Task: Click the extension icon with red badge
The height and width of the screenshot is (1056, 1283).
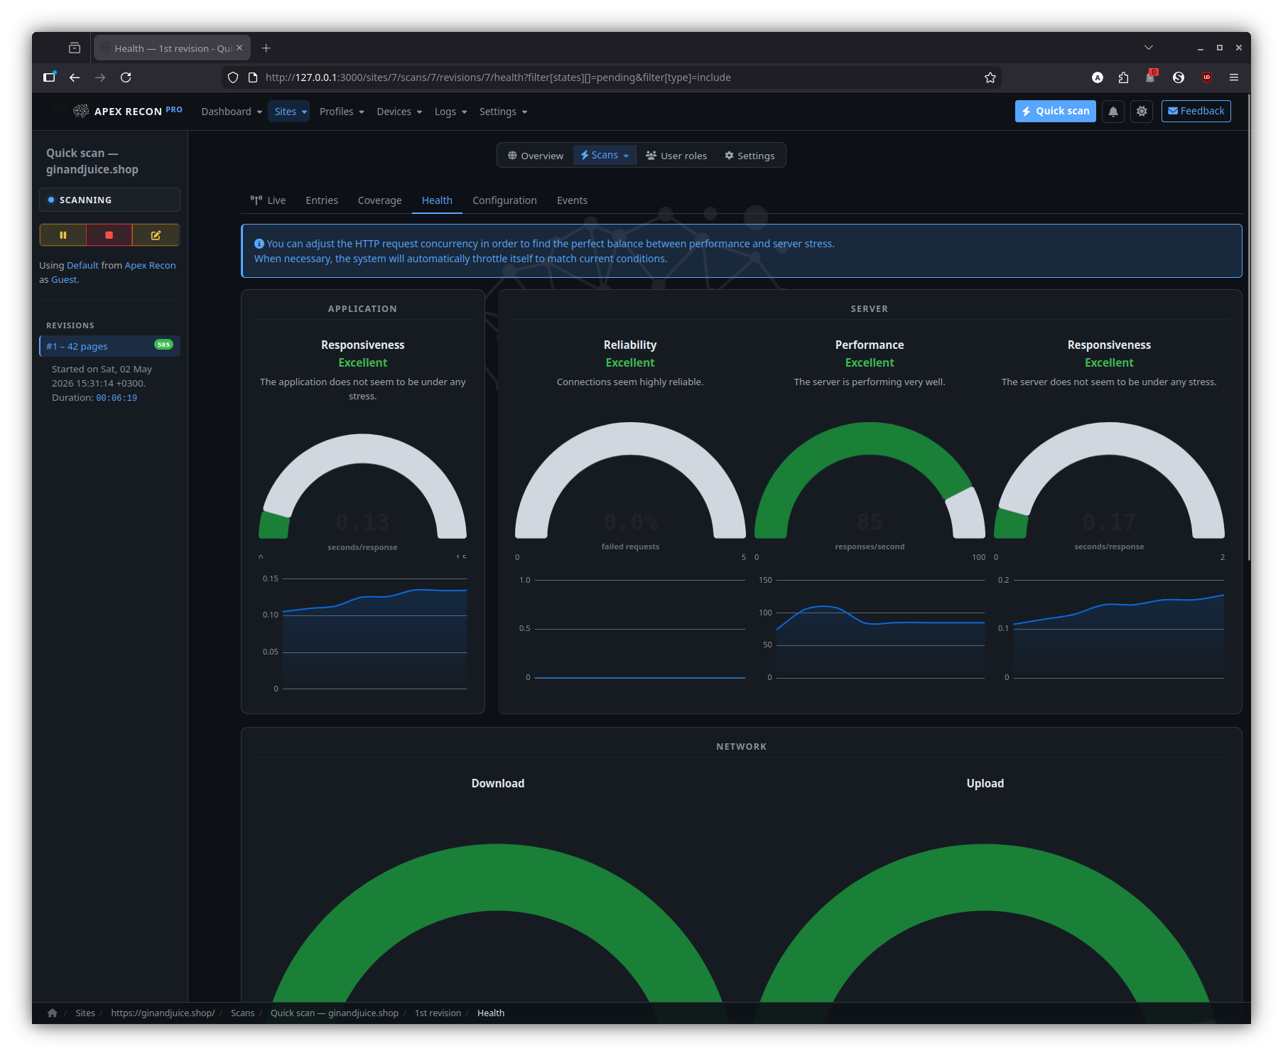Action: point(1151,77)
